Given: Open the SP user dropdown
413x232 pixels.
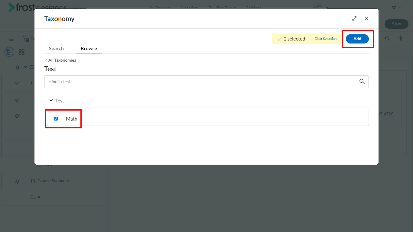Looking at the screenshot, I should (396, 8).
